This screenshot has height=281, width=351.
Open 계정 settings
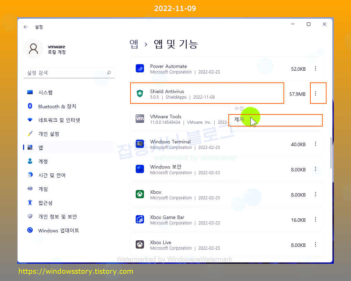pos(69,161)
